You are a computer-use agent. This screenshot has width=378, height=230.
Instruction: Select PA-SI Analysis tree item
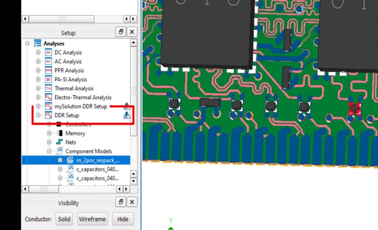[71, 79]
